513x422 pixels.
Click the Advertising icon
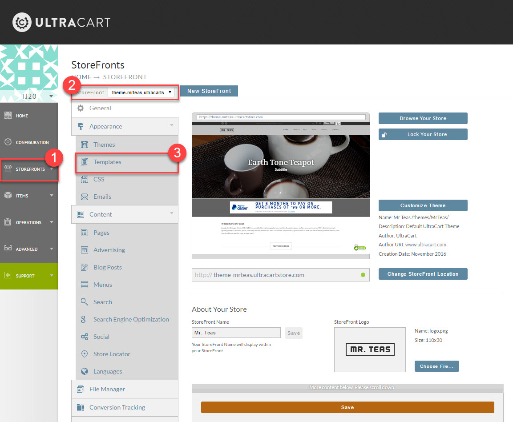[85, 250]
